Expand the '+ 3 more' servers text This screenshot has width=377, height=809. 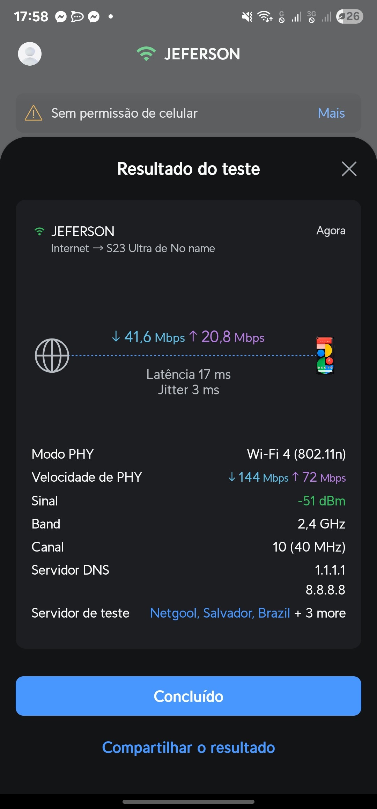pos(320,613)
